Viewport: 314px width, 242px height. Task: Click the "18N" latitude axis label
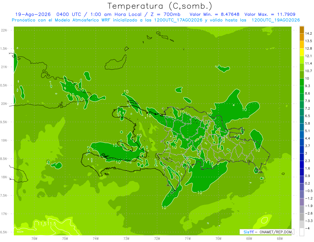coord(4,177)
